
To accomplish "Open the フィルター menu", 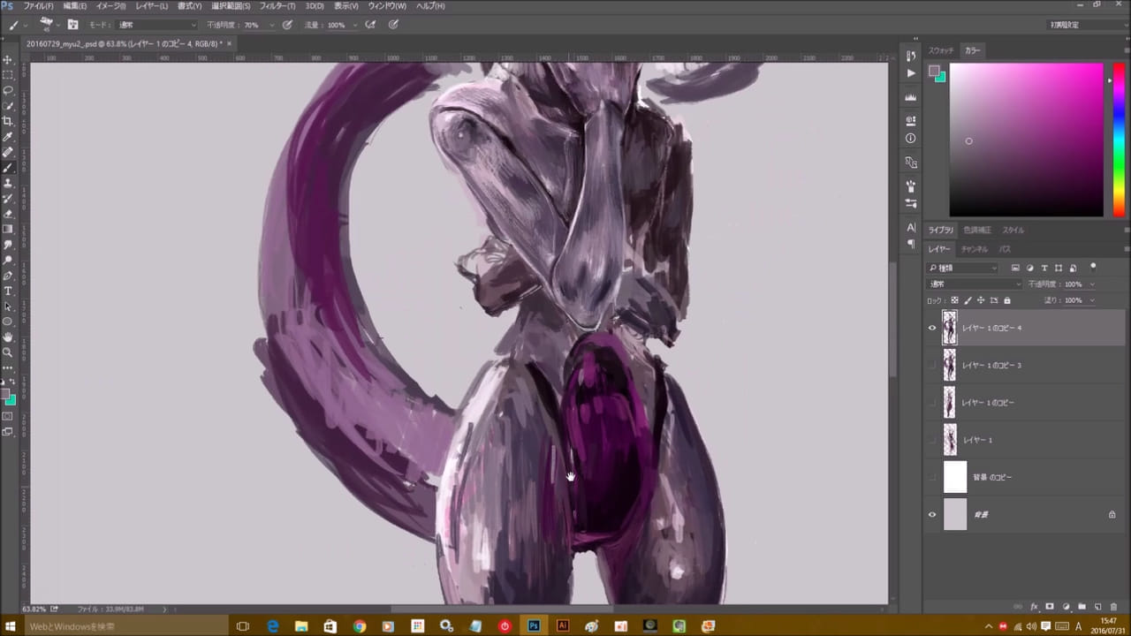I will click(277, 6).
